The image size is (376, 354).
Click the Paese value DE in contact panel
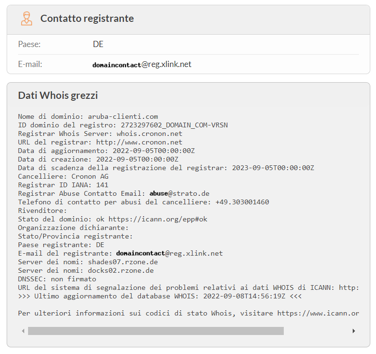tap(98, 44)
